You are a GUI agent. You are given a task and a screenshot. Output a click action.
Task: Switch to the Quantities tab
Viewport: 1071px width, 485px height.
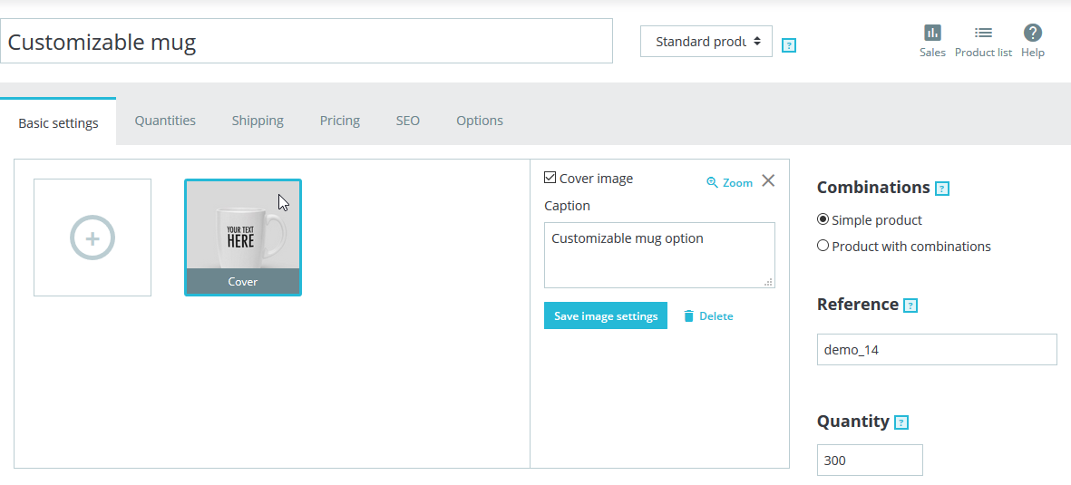tap(165, 121)
